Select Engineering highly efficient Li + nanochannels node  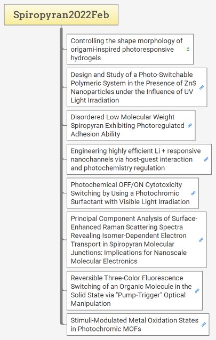pyautogui.click(x=139, y=159)
